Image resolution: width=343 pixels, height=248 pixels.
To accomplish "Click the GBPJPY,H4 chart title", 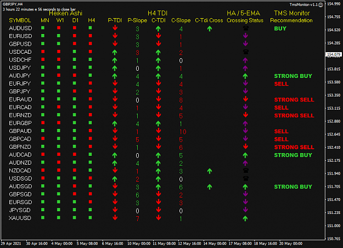I will (x=13, y=4).
